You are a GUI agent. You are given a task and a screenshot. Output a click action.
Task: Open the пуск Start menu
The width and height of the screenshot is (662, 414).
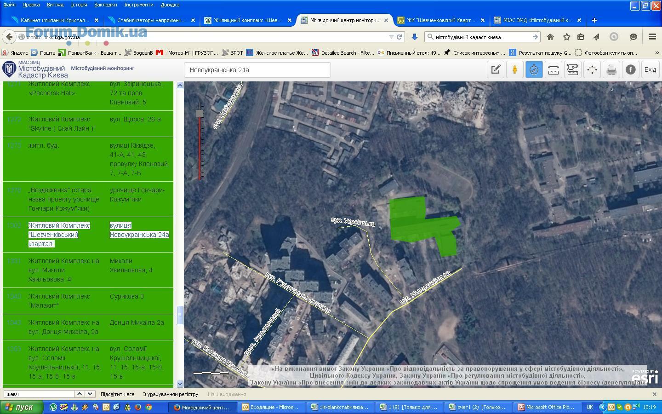click(22, 407)
